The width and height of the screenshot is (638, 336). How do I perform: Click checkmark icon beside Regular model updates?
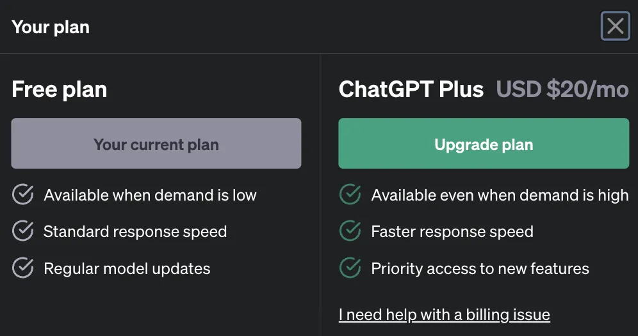[23, 268]
